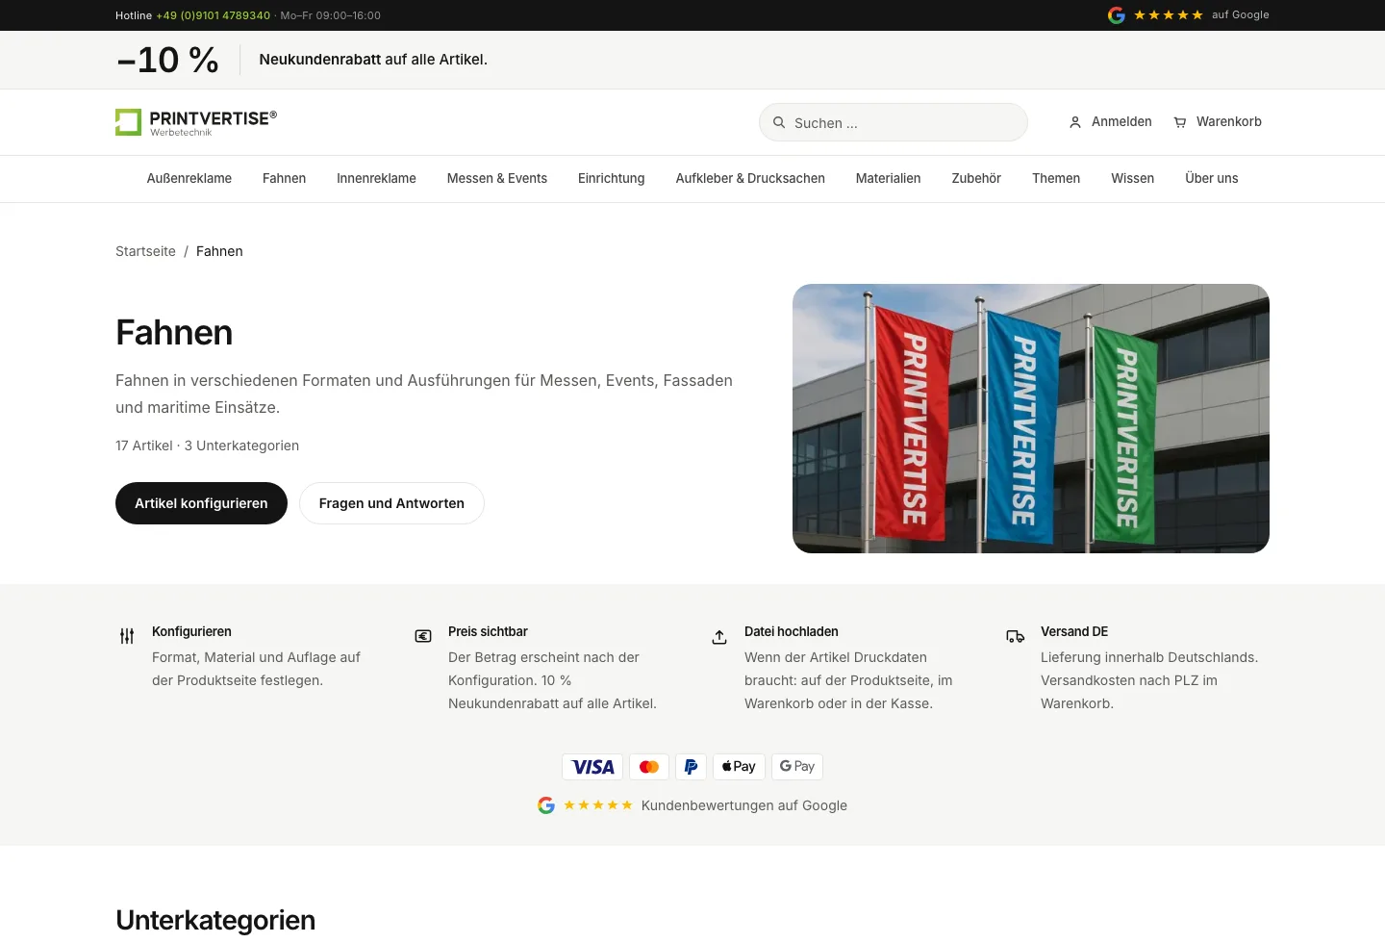Viewport: 1385px width, 943px height.
Task: Click the flags hero image
Action: click(1031, 419)
